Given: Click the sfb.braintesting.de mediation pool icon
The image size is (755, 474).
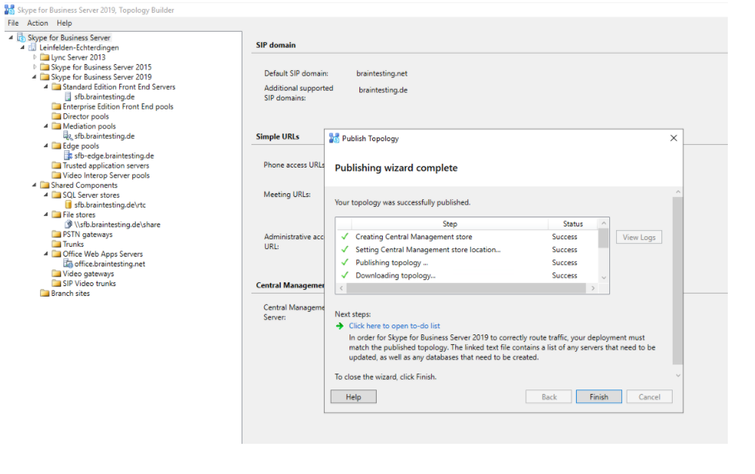Looking at the screenshot, I should [68, 137].
